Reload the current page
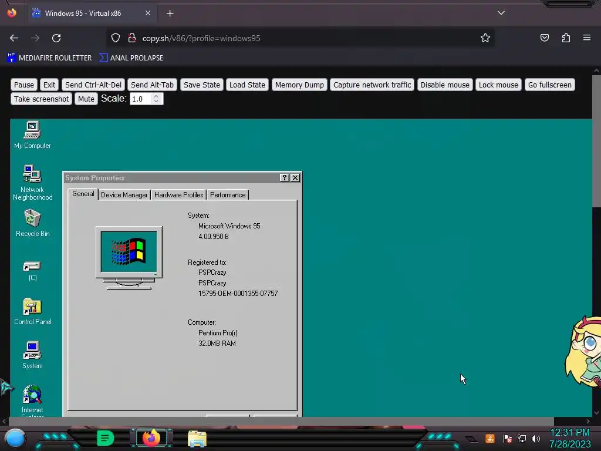This screenshot has width=601, height=451. (56, 38)
